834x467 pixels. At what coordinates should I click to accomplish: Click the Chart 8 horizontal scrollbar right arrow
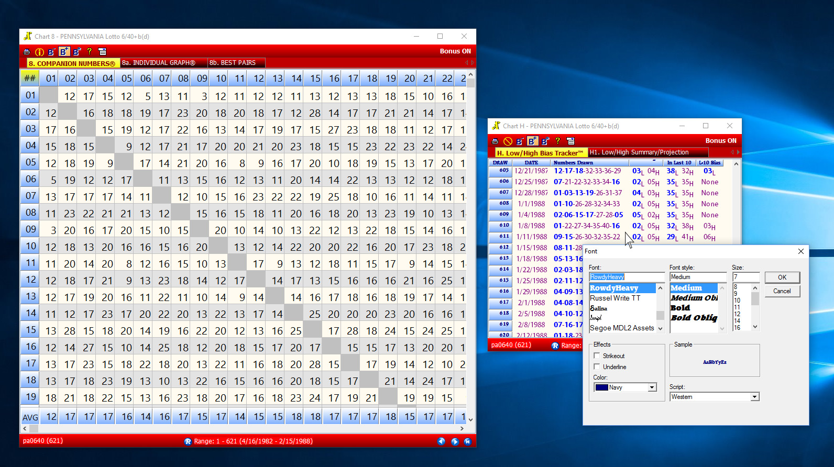click(x=462, y=428)
